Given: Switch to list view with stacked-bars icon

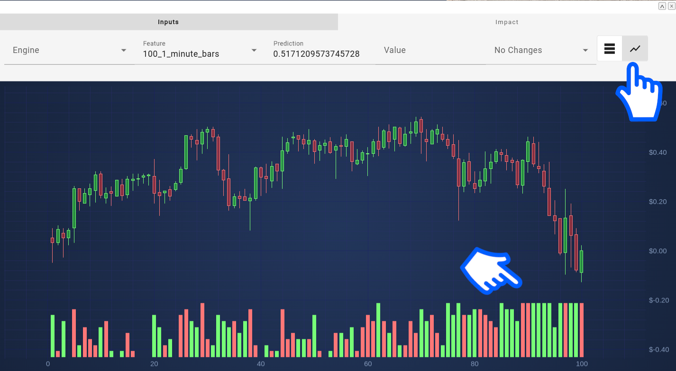Looking at the screenshot, I should tap(610, 49).
